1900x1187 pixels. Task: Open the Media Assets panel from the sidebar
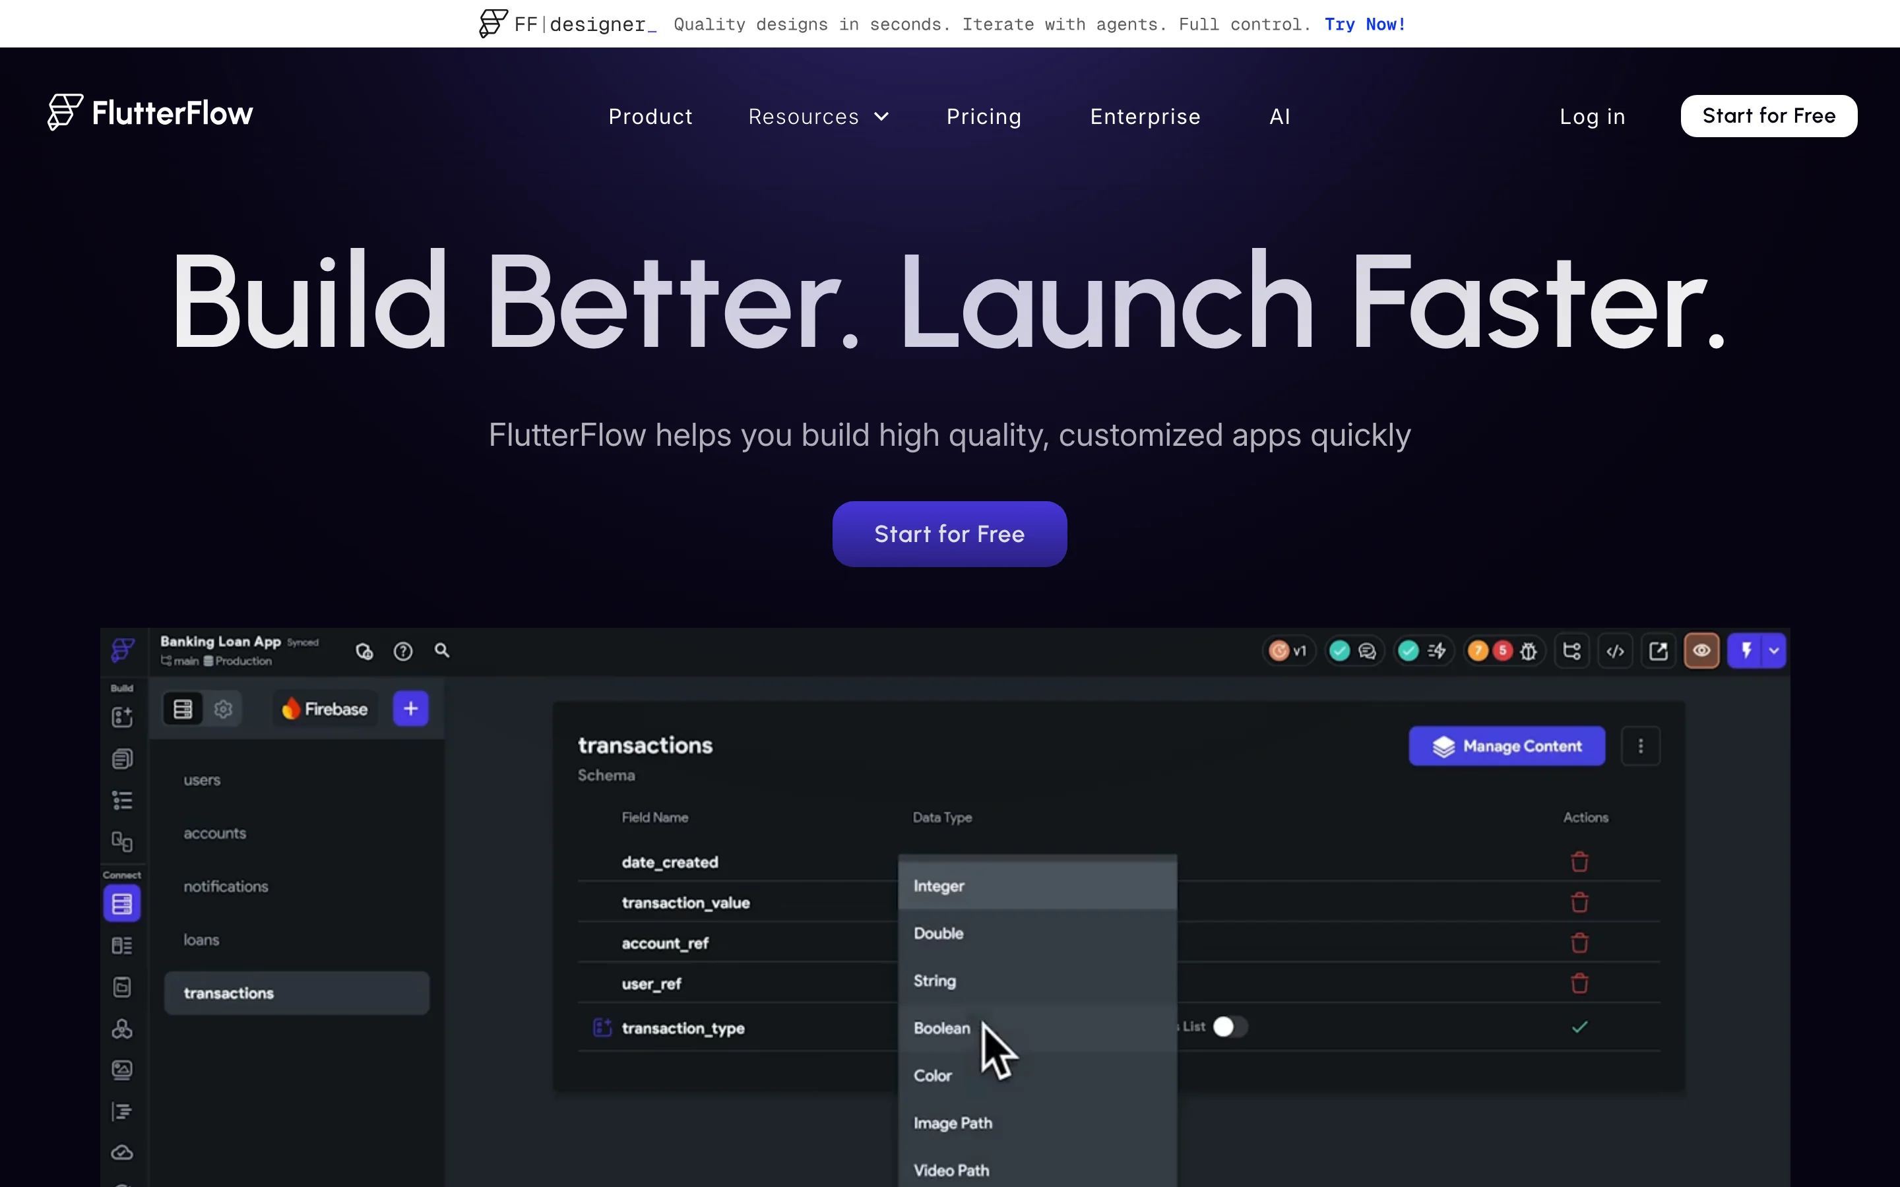pyautogui.click(x=123, y=1070)
